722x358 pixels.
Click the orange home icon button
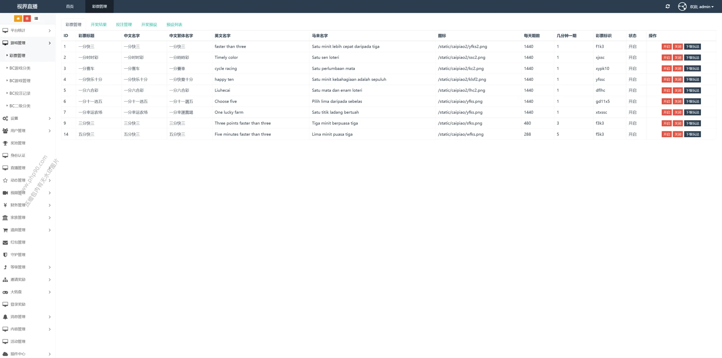pos(18,18)
